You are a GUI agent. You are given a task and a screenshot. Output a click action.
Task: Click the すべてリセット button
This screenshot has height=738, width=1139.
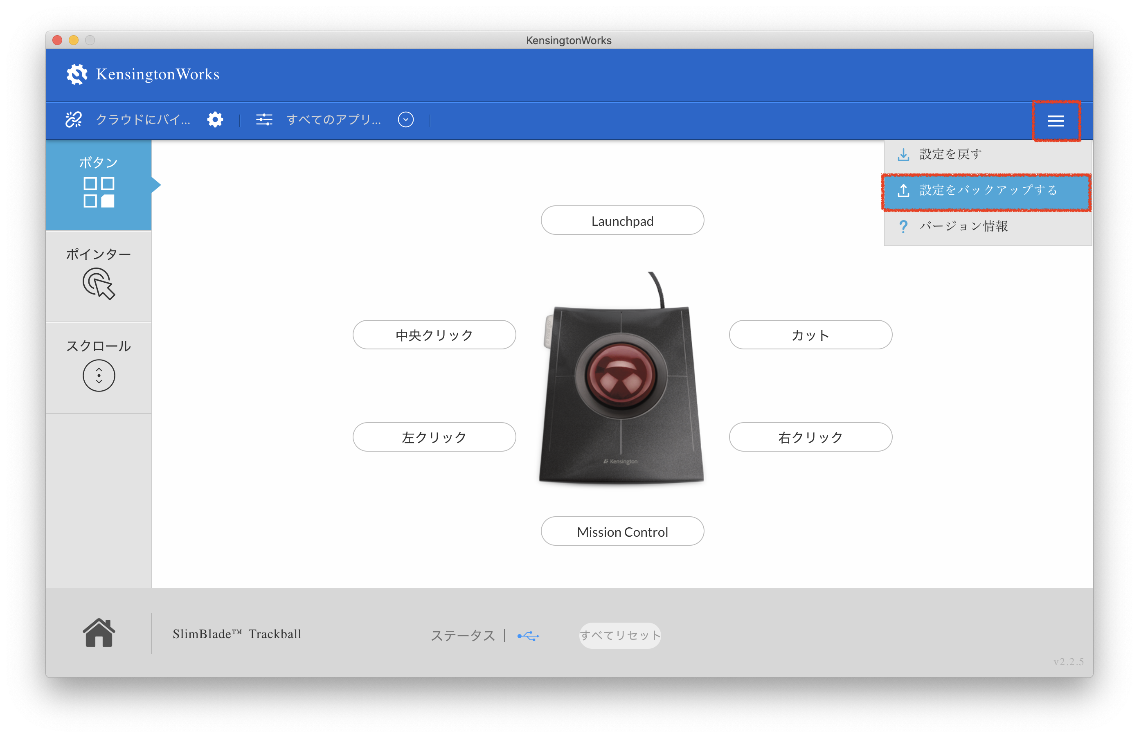(620, 636)
